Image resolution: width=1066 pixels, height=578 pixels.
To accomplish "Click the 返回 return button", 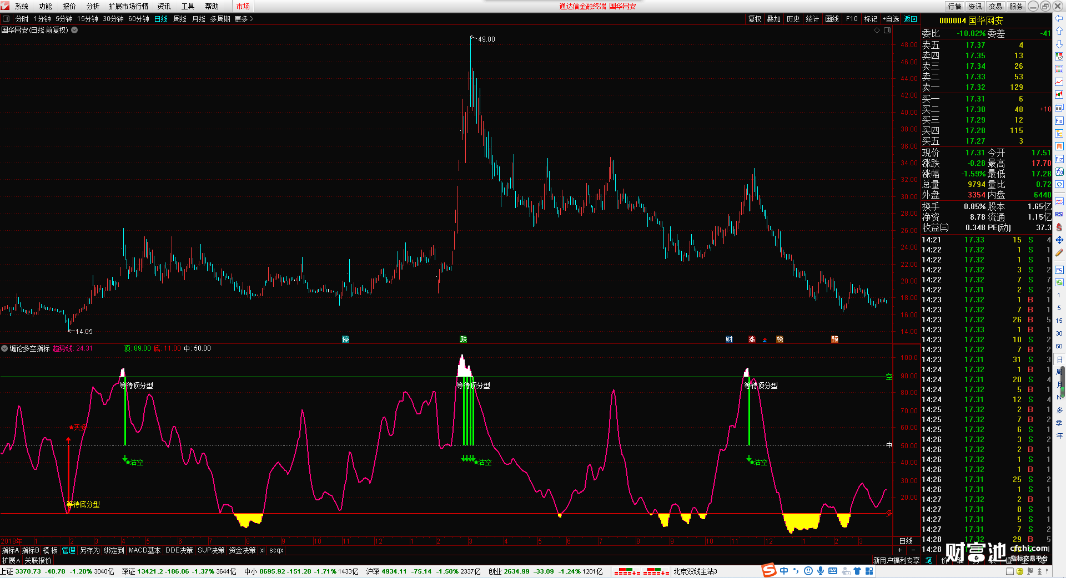I will coord(911,19).
